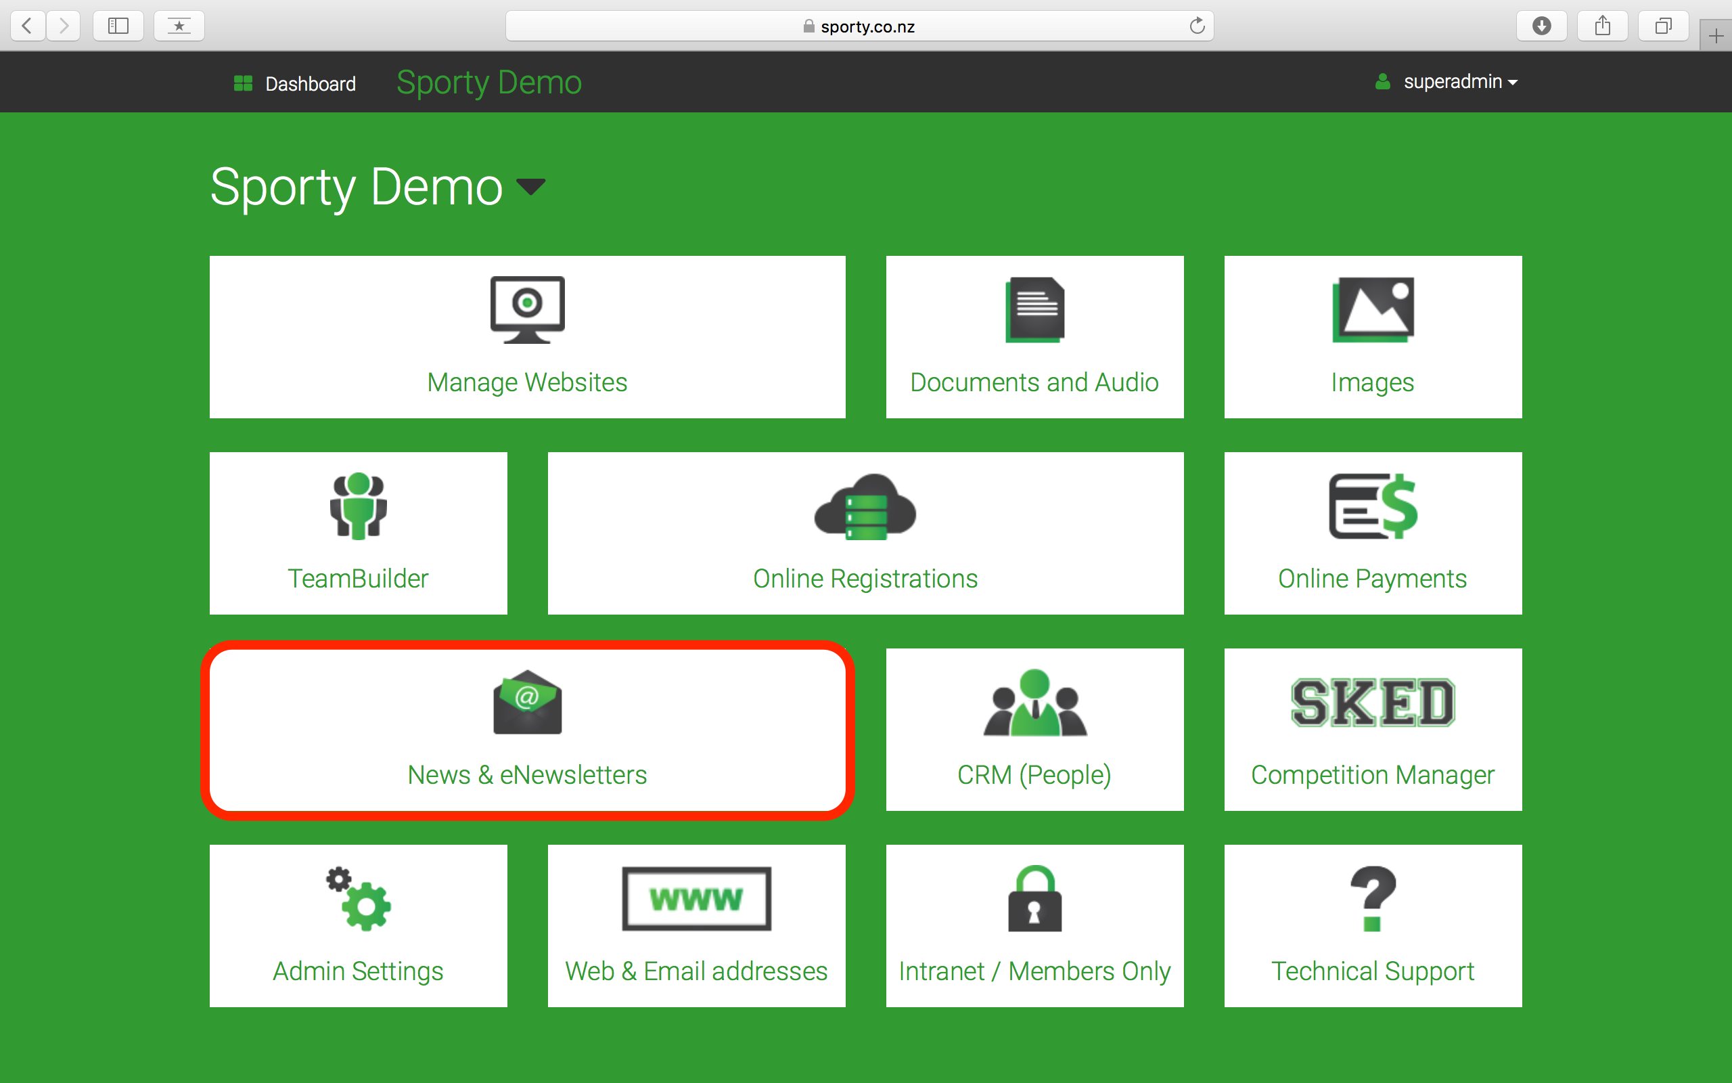Viewport: 1732px width, 1083px height.
Task: Click the green Dashboard grid icon
Action: [244, 84]
